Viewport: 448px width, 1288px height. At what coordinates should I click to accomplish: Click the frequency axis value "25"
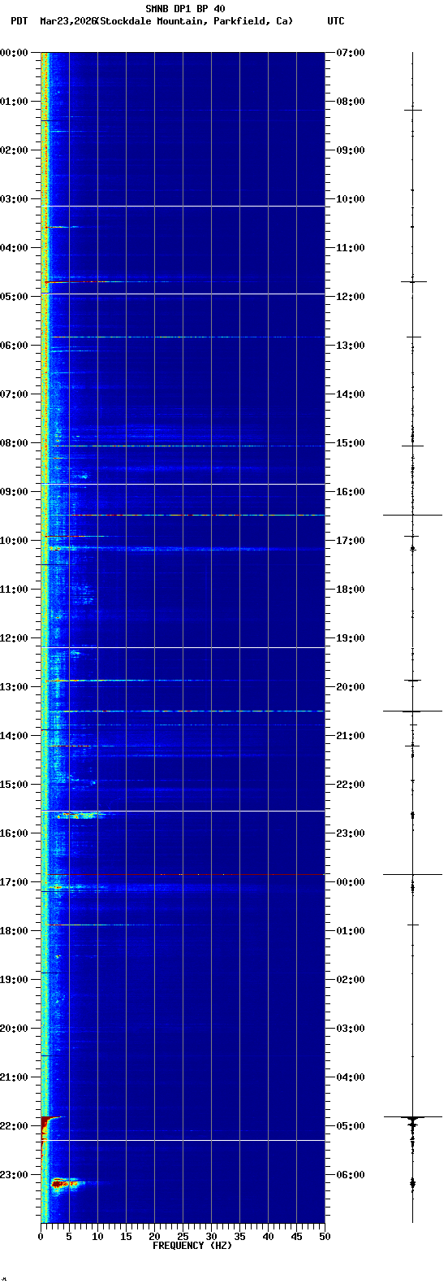pyautogui.click(x=183, y=1236)
